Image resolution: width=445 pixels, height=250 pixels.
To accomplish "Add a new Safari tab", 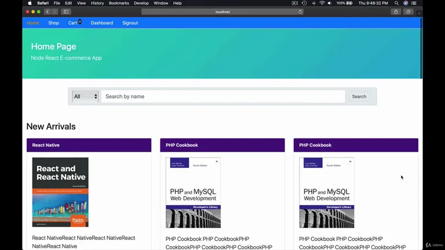I will tap(419, 13).
